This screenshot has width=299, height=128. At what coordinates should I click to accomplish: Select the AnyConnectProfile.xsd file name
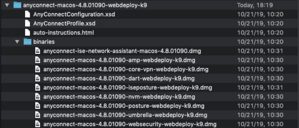[64, 24]
